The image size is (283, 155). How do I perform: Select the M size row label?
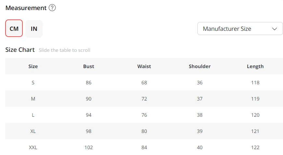pos(33,99)
